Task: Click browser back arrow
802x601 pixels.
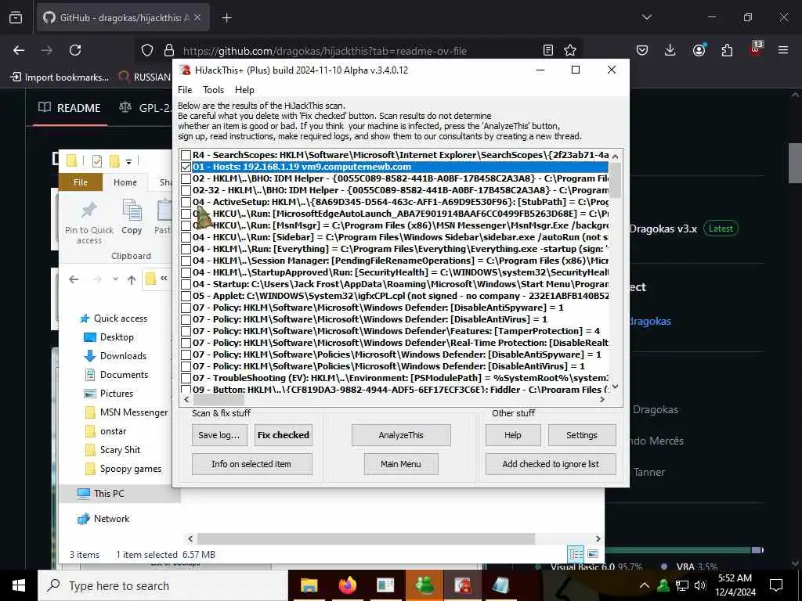Action: click(x=19, y=50)
